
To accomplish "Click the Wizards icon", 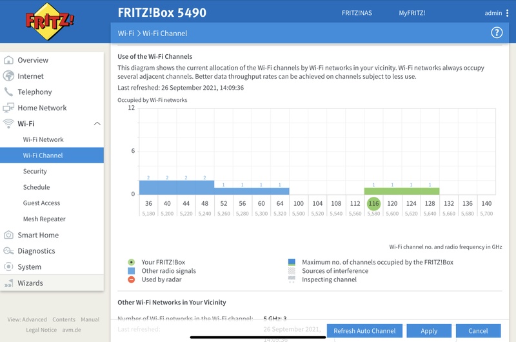I will pyautogui.click(x=8, y=283).
